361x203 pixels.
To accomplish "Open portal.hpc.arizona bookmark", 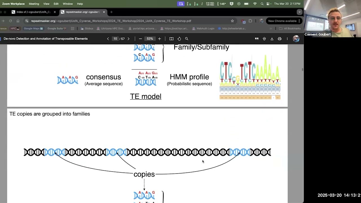I will (x=142, y=28).
